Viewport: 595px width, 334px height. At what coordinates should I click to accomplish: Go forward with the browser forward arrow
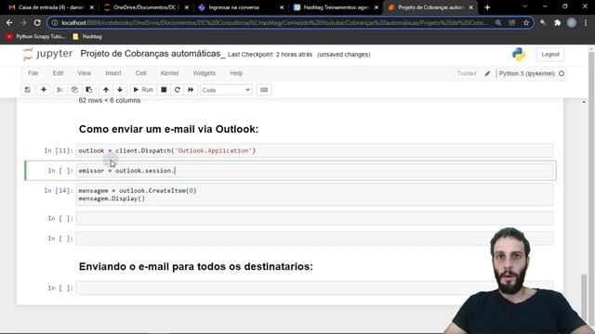tap(23, 22)
